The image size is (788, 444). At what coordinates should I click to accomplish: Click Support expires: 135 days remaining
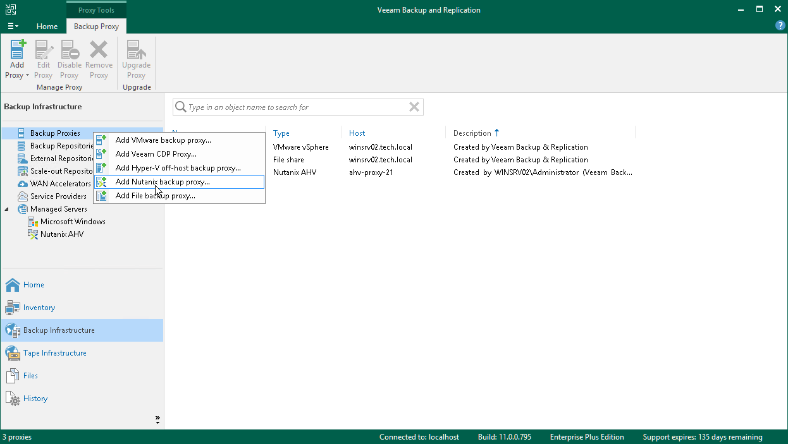pos(703,437)
